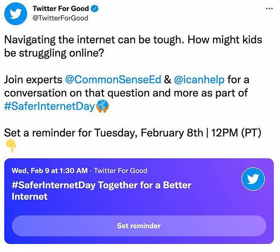Click the Twitter For Good profile avatar
This screenshot has width=280, height=252.
pos(15,13)
